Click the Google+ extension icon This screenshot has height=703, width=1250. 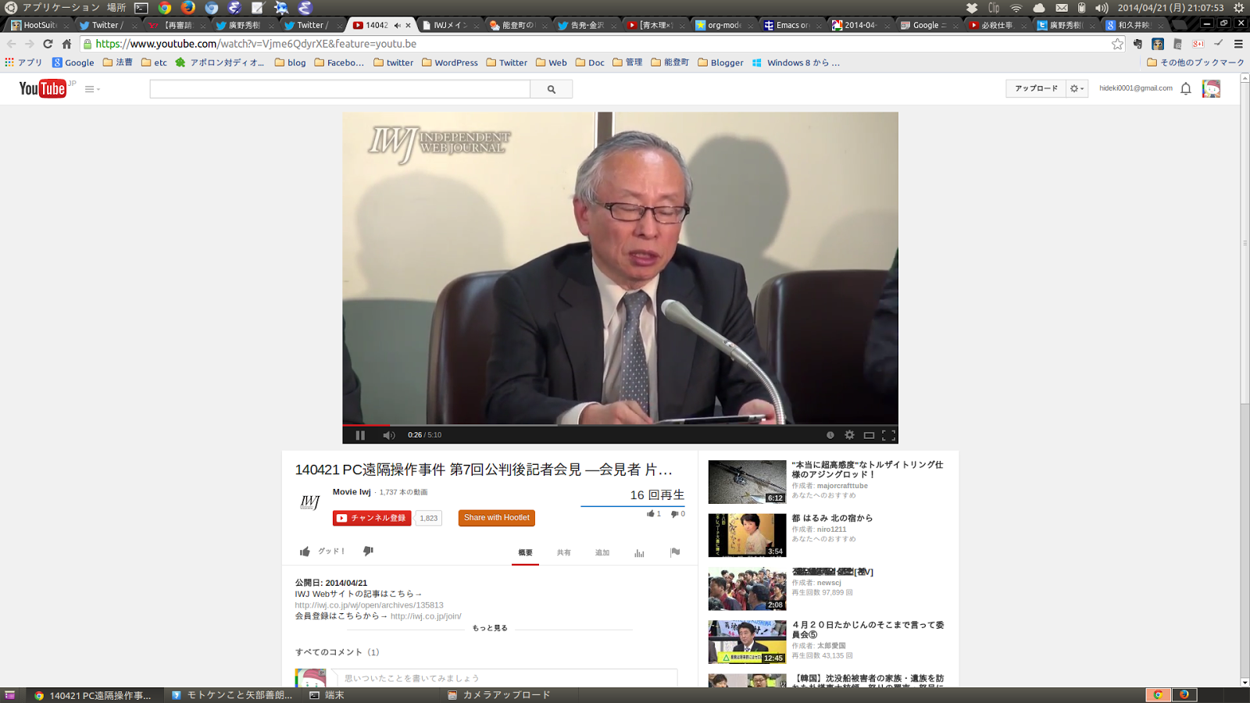[1198, 44]
